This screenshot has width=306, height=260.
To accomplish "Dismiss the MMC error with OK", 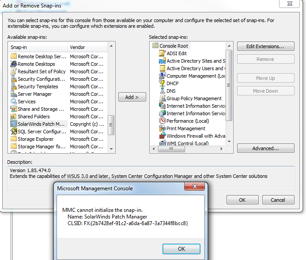I will click(x=181, y=249).
